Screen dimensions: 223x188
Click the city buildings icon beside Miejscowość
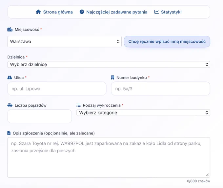pyautogui.click(x=10, y=30)
